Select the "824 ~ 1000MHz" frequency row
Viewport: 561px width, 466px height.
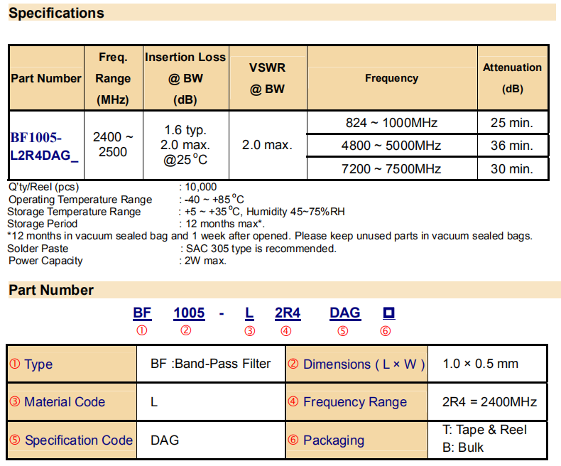pos(391,123)
